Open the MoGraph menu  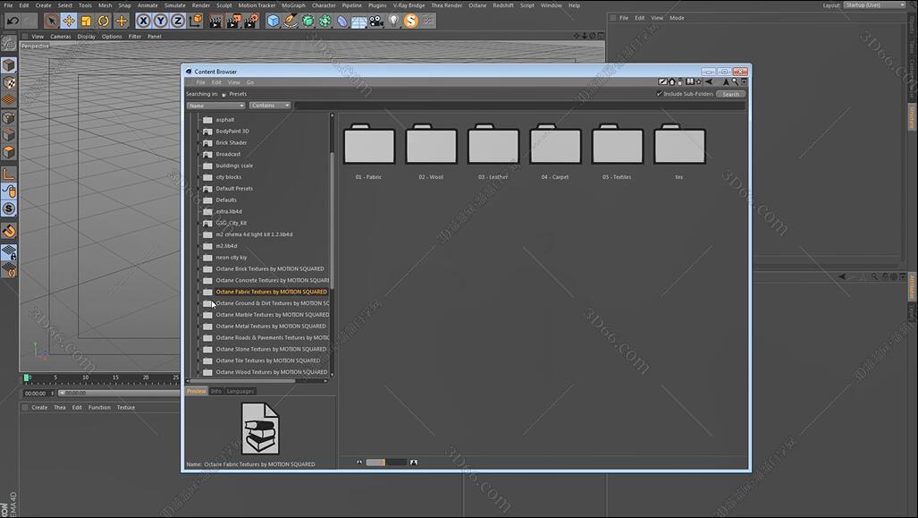[293, 5]
